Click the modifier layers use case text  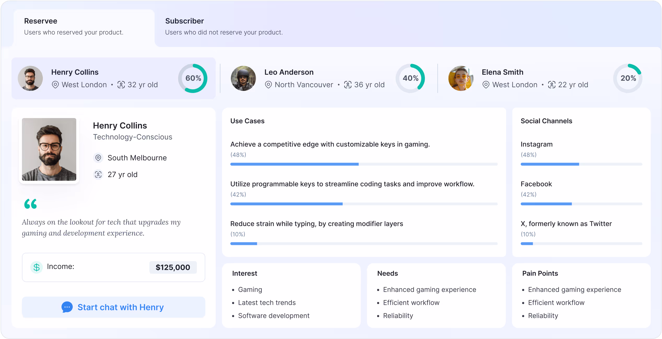[x=317, y=224]
